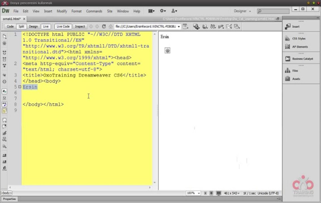This screenshot has height=203, width=321.
Task: Collapse the code block at line 5
Action: (20, 87)
